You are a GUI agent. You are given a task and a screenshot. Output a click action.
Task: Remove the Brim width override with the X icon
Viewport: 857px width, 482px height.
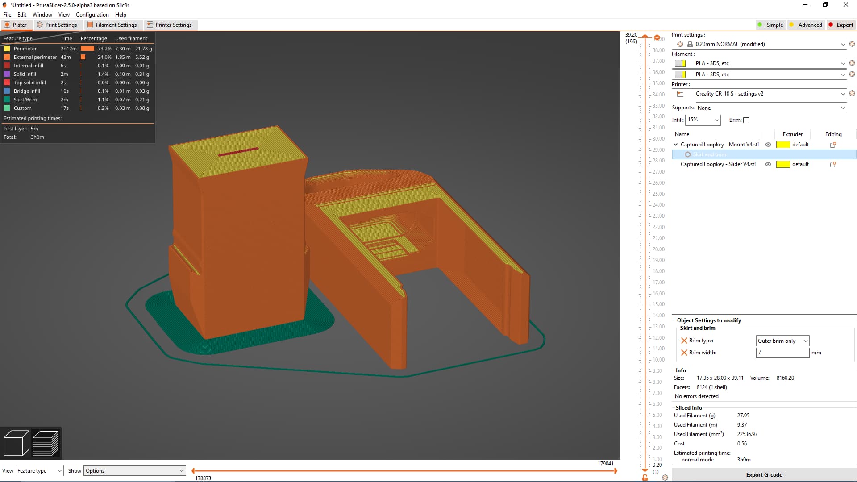point(684,353)
